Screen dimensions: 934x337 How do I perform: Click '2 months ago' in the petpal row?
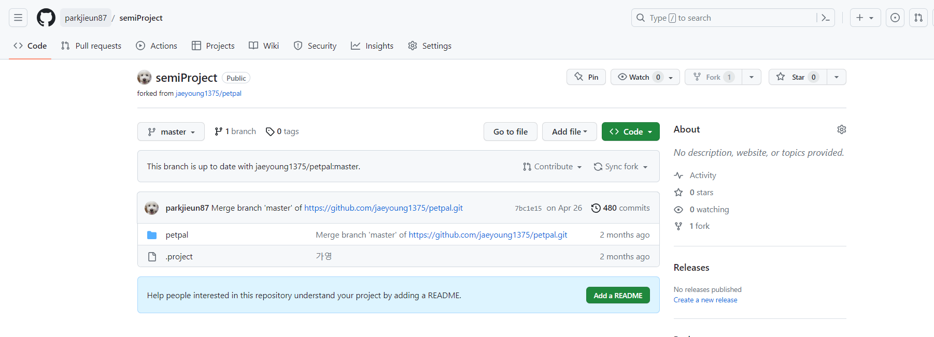[625, 235]
